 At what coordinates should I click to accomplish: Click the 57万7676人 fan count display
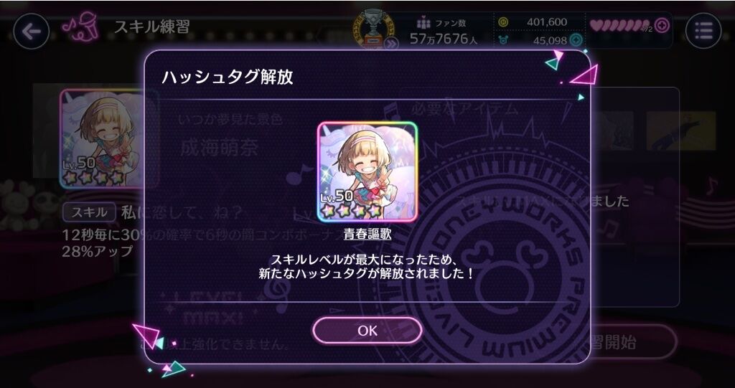tap(444, 39)
